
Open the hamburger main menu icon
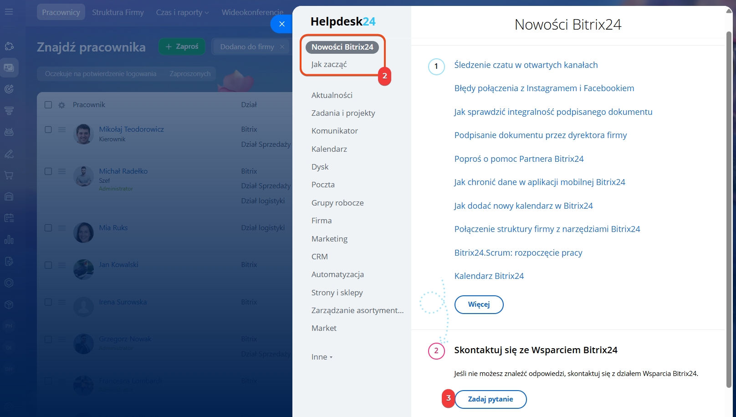pyautogui.click(x=9, y=12)
